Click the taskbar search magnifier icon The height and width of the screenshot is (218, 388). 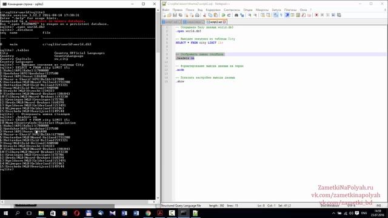[18, 213]
